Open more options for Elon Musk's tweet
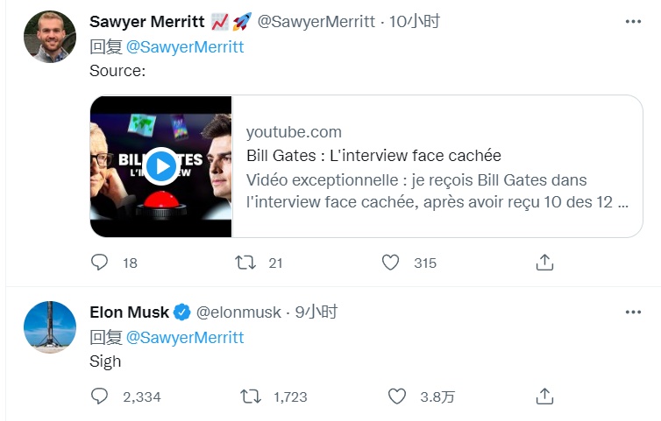Screen dimensions: 661x421 click(632, 312)
